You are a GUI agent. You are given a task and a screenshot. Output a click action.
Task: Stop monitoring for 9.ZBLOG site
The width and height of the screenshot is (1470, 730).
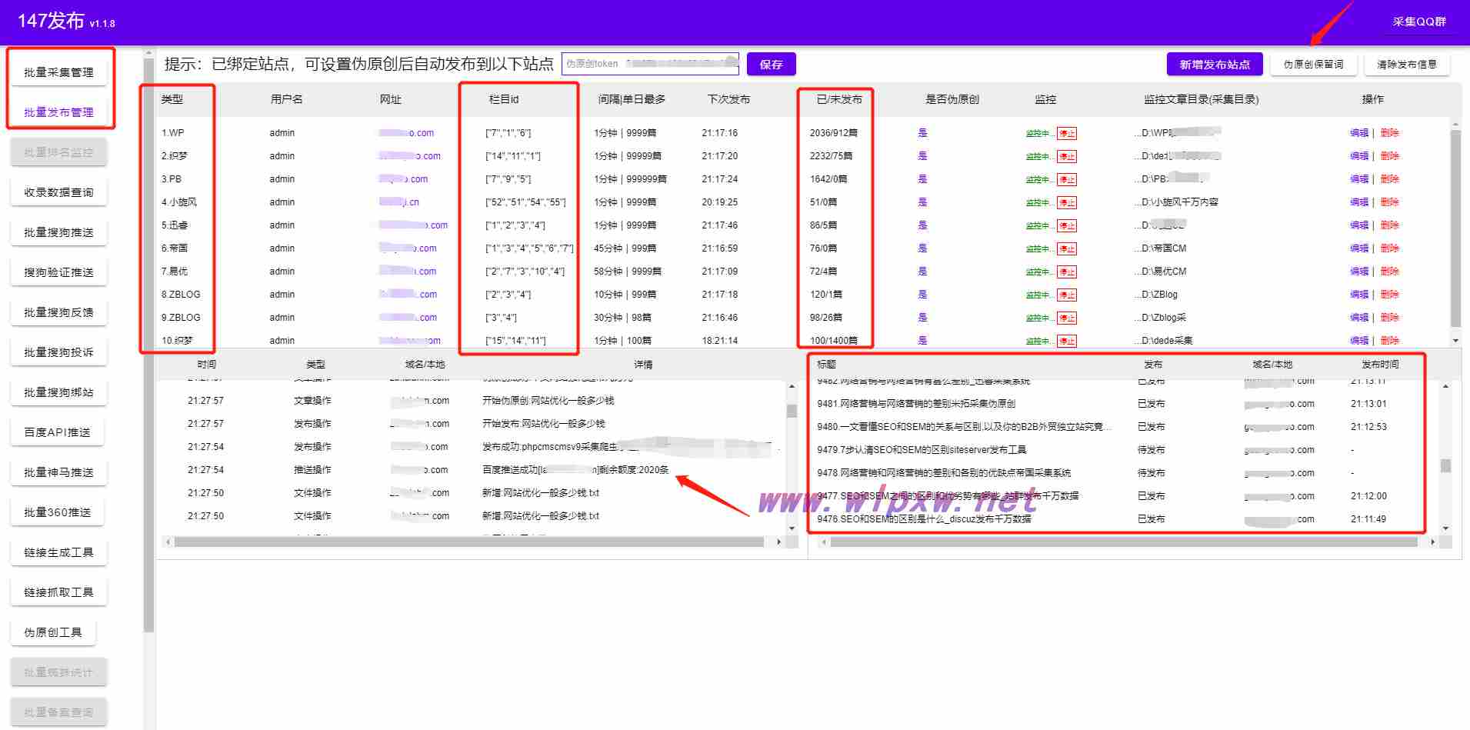(1066, 318)
